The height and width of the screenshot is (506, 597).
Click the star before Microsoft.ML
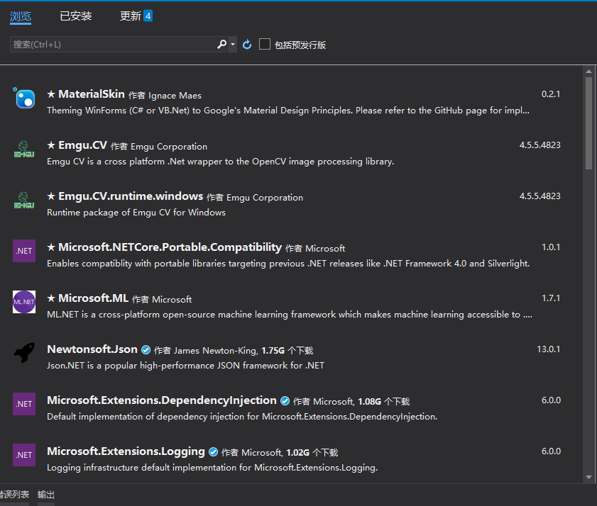tap(51, 298)
